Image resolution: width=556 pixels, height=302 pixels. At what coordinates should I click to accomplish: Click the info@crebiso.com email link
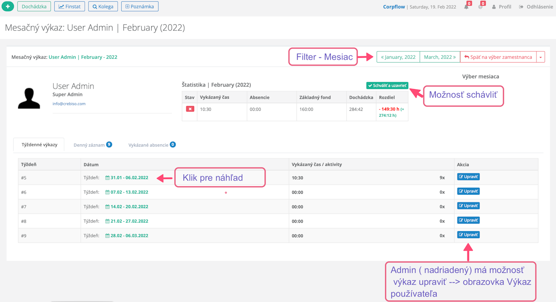pyautogui.click(x=69, y=104)
